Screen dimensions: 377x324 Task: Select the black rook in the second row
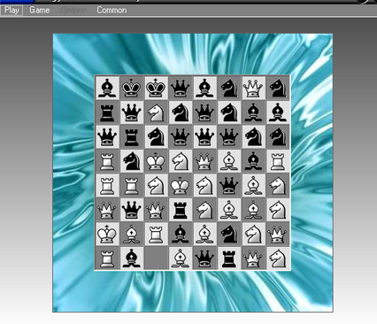point(107,112)
